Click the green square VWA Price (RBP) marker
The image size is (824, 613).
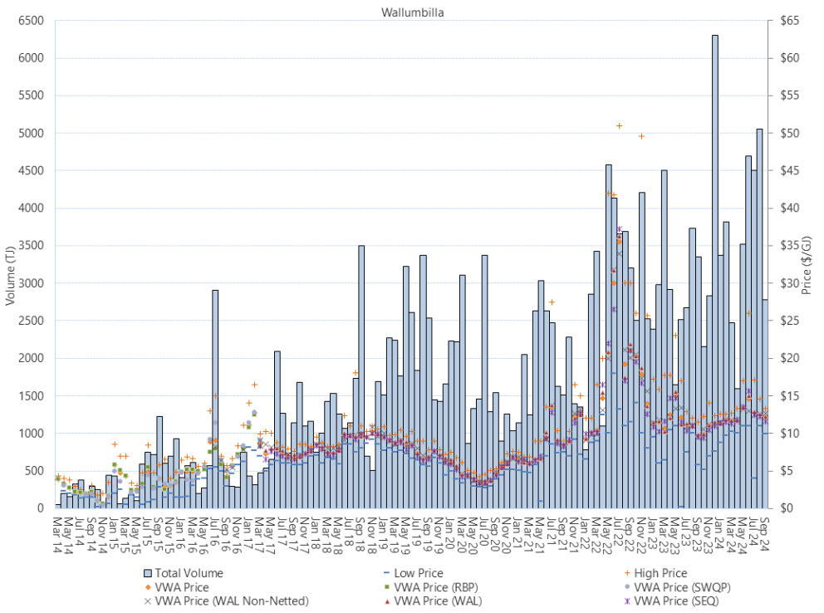387,587
